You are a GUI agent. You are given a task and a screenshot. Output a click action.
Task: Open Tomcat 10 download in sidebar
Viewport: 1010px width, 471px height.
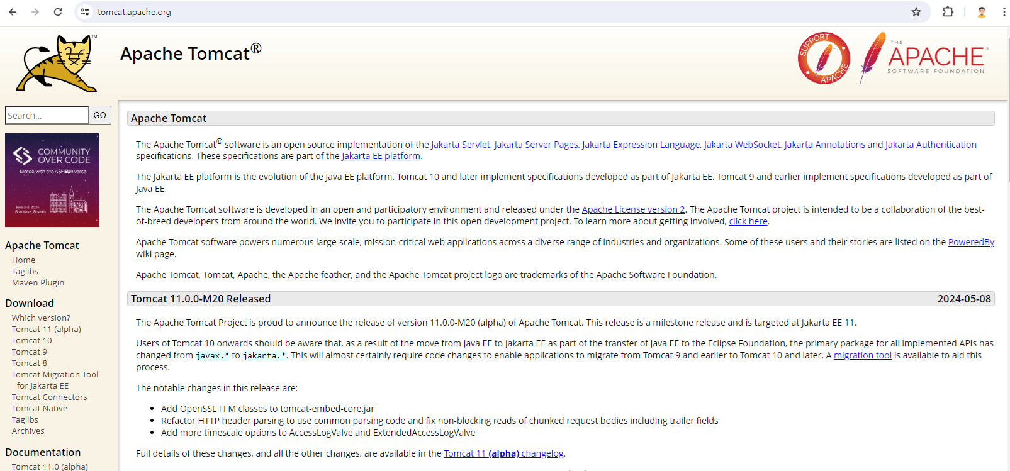32,341
